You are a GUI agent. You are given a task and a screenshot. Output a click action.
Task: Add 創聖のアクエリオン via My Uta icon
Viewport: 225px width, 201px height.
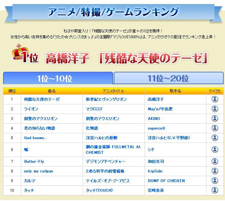click(x=214, y=119)
